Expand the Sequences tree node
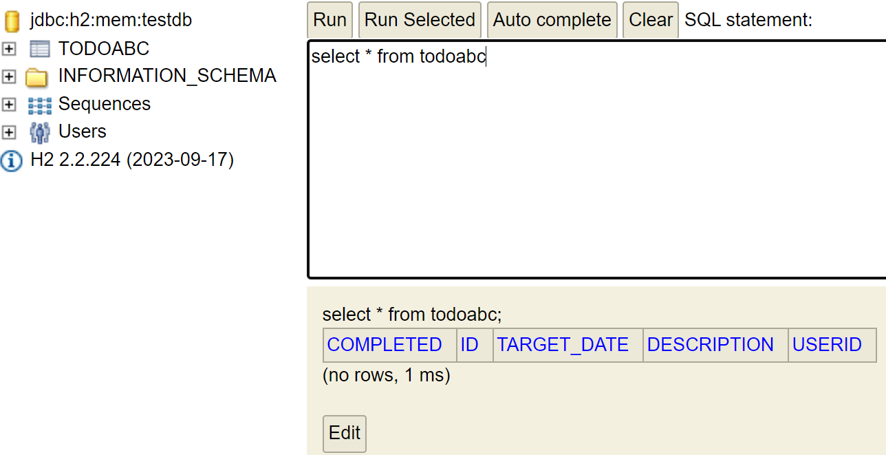 [9, 105]
